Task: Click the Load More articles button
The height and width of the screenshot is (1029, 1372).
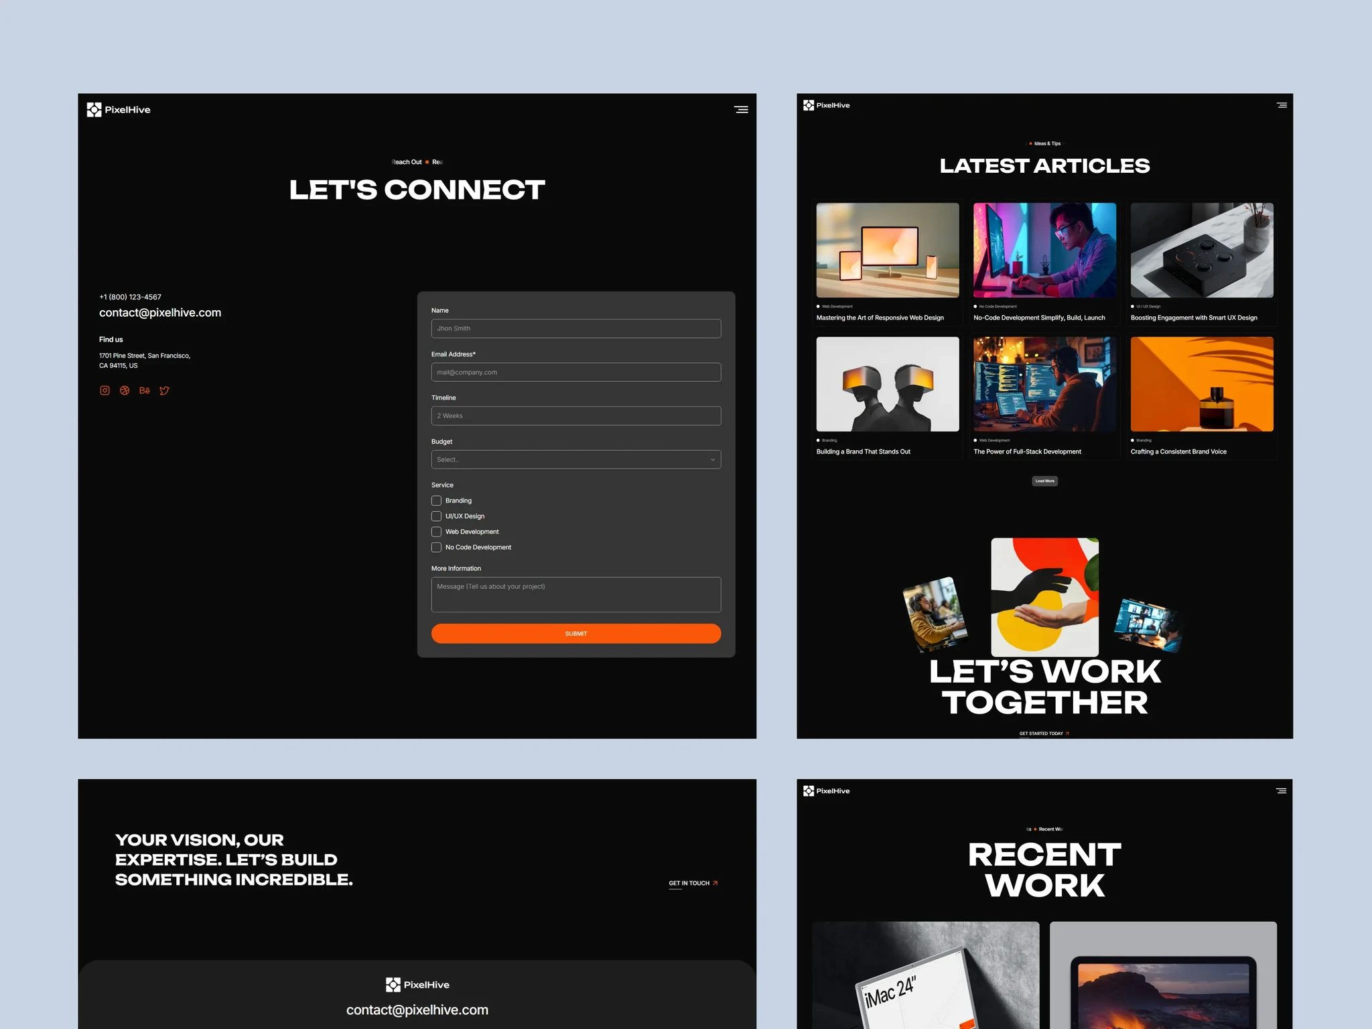Action: point(1044,480)
